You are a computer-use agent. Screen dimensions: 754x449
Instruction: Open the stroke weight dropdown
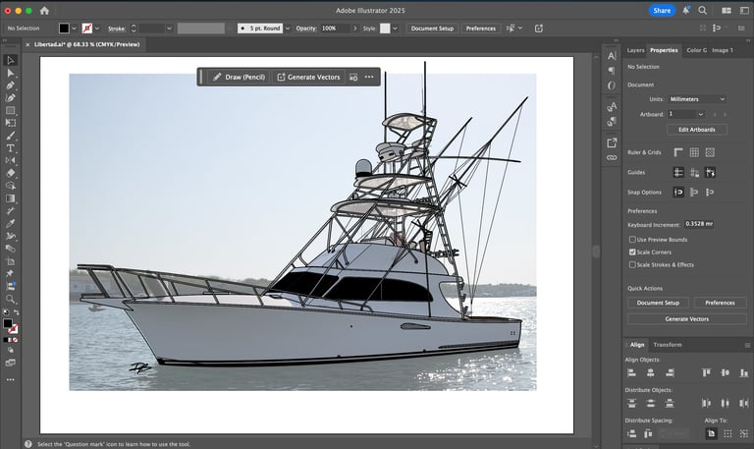(x=169, y=28)
